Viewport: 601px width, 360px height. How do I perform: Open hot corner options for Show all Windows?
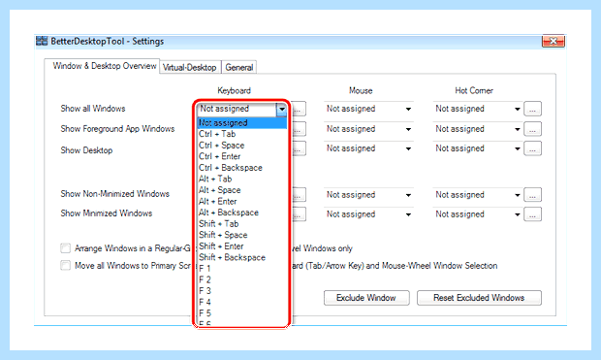(x=532, y=109)
